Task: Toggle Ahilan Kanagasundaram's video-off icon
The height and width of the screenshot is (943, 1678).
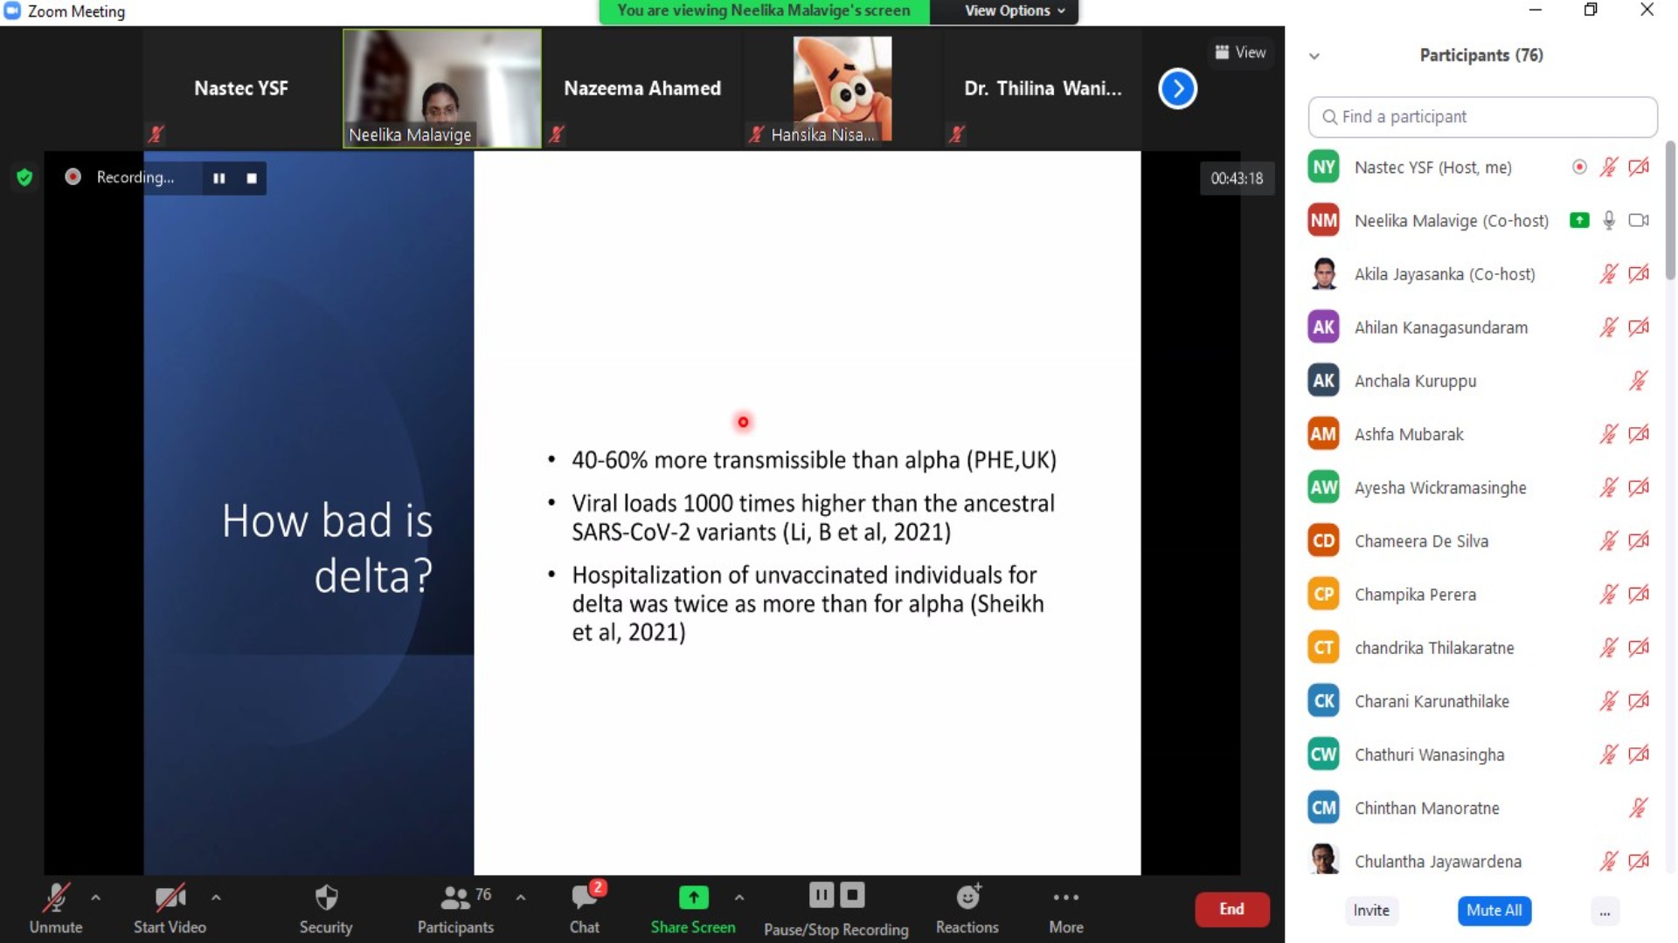Action: pyautogui.click(x=1639, y=327)
